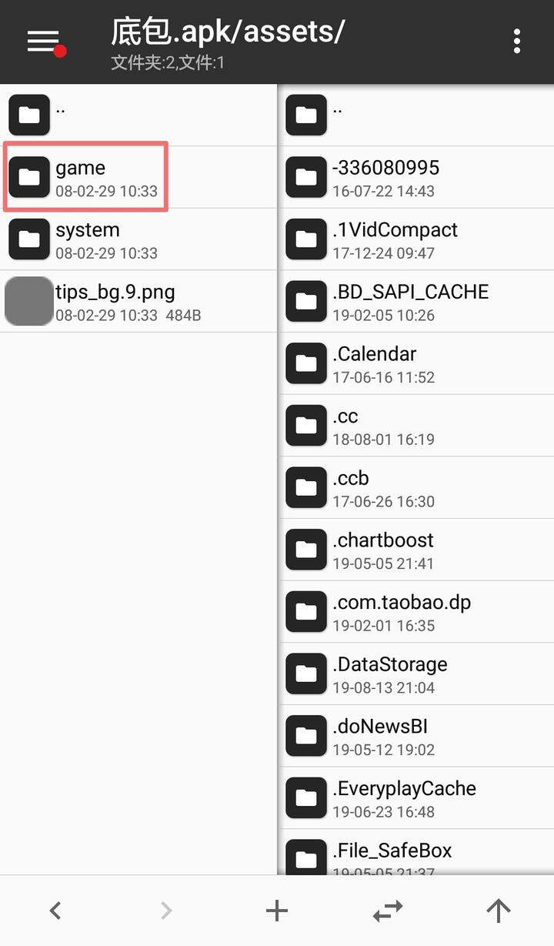This screenshot has height=946, width=554.
Task: Tap the forward arrow in bottom bar
Action: tap(166, 911)
